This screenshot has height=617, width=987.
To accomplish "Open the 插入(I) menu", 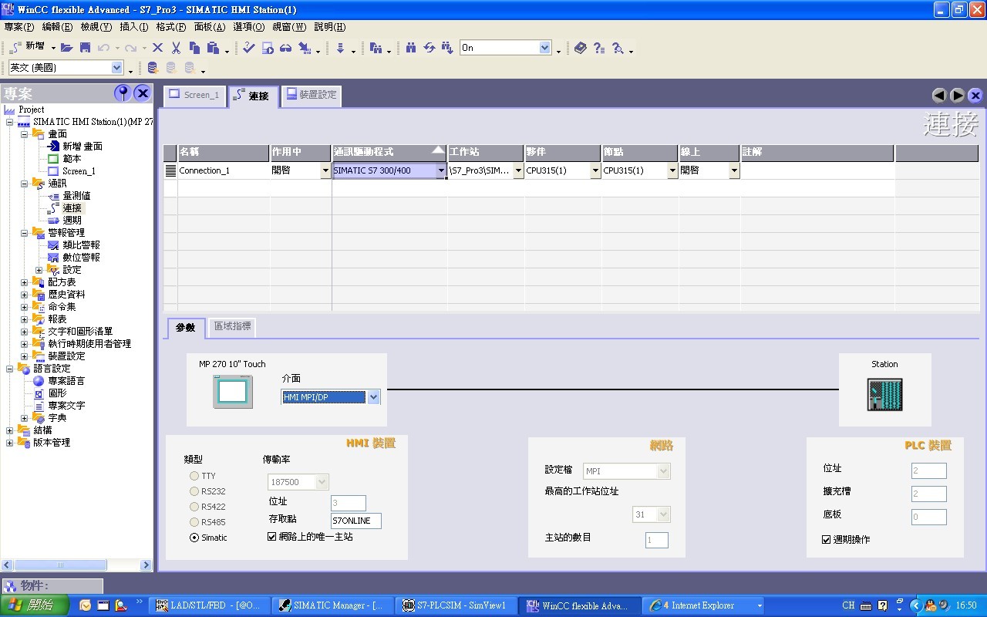I will (x=134, y=27).
